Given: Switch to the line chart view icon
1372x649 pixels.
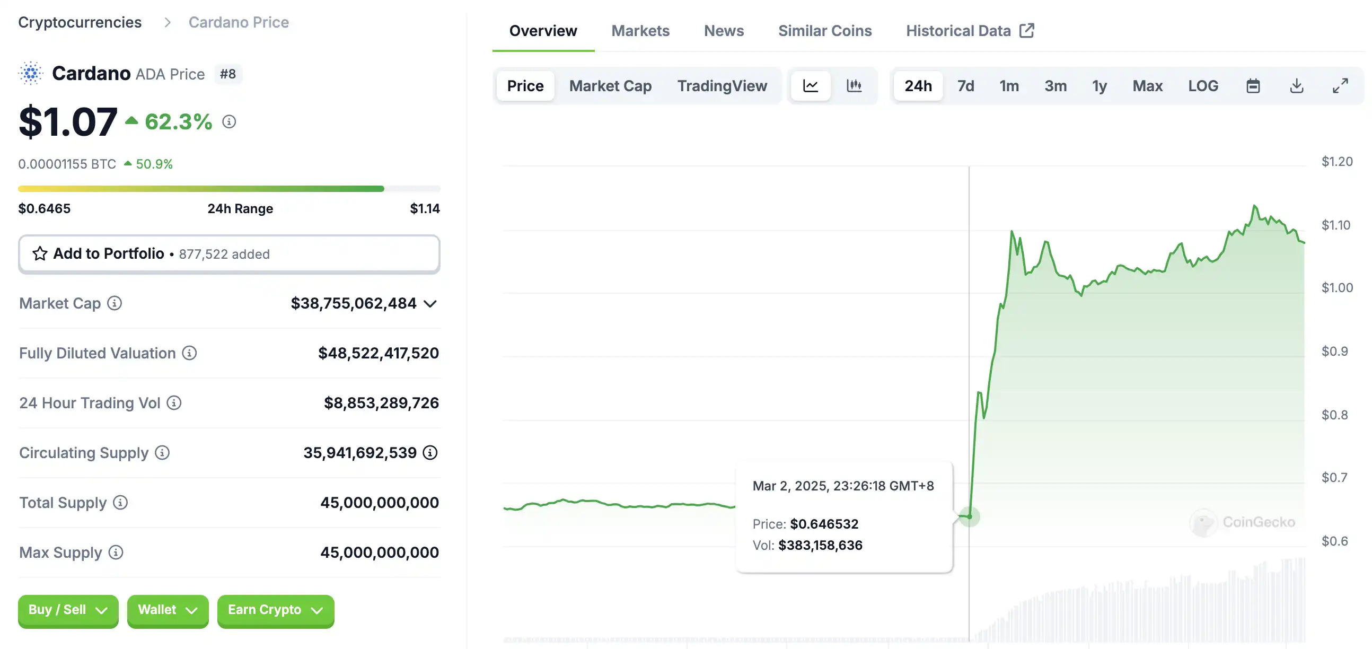Looking at the screenshot, I should pyautogui.click(x=810, y=86).
